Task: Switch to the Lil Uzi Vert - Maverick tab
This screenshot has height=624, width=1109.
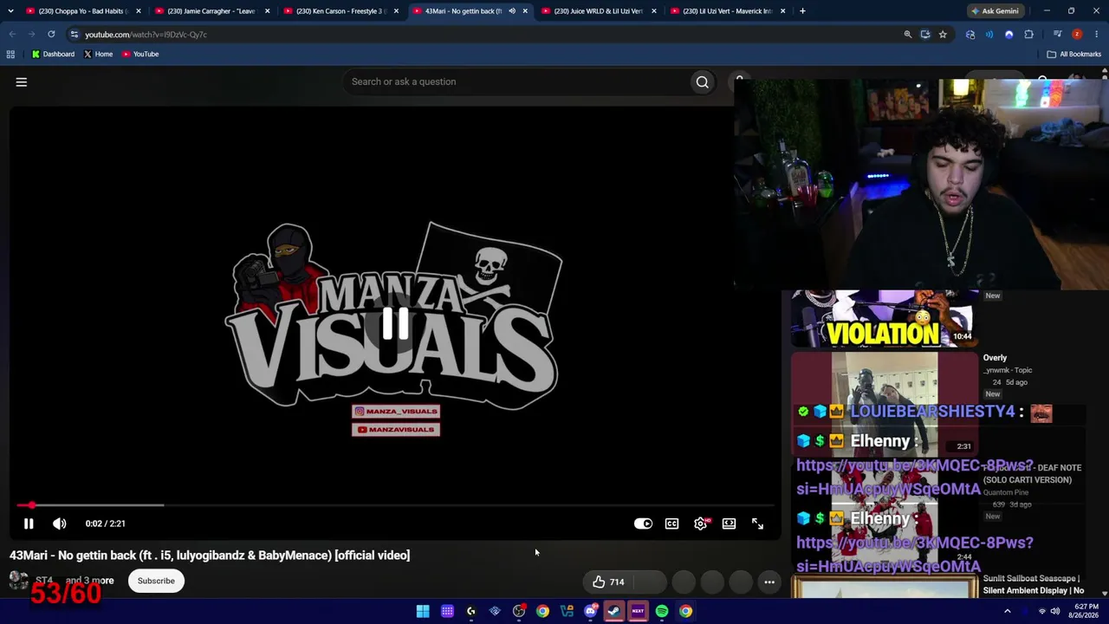Action: [x=727, y=11]
